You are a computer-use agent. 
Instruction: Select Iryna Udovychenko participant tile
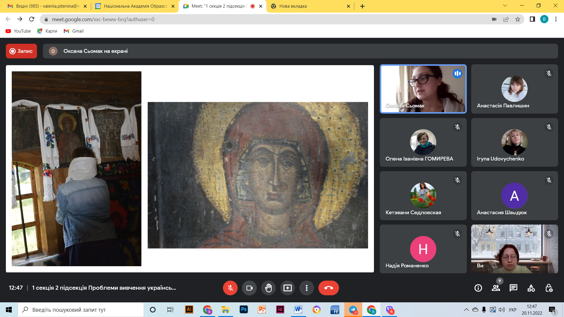point(515,142)
